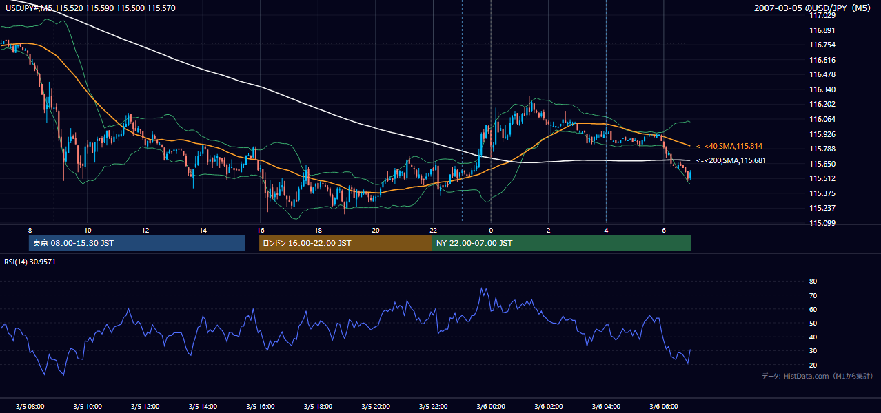This screenshot has width=881, height=413.
Task: Click the 200 SMA 115.681 label
Action: tap(731, 160)
